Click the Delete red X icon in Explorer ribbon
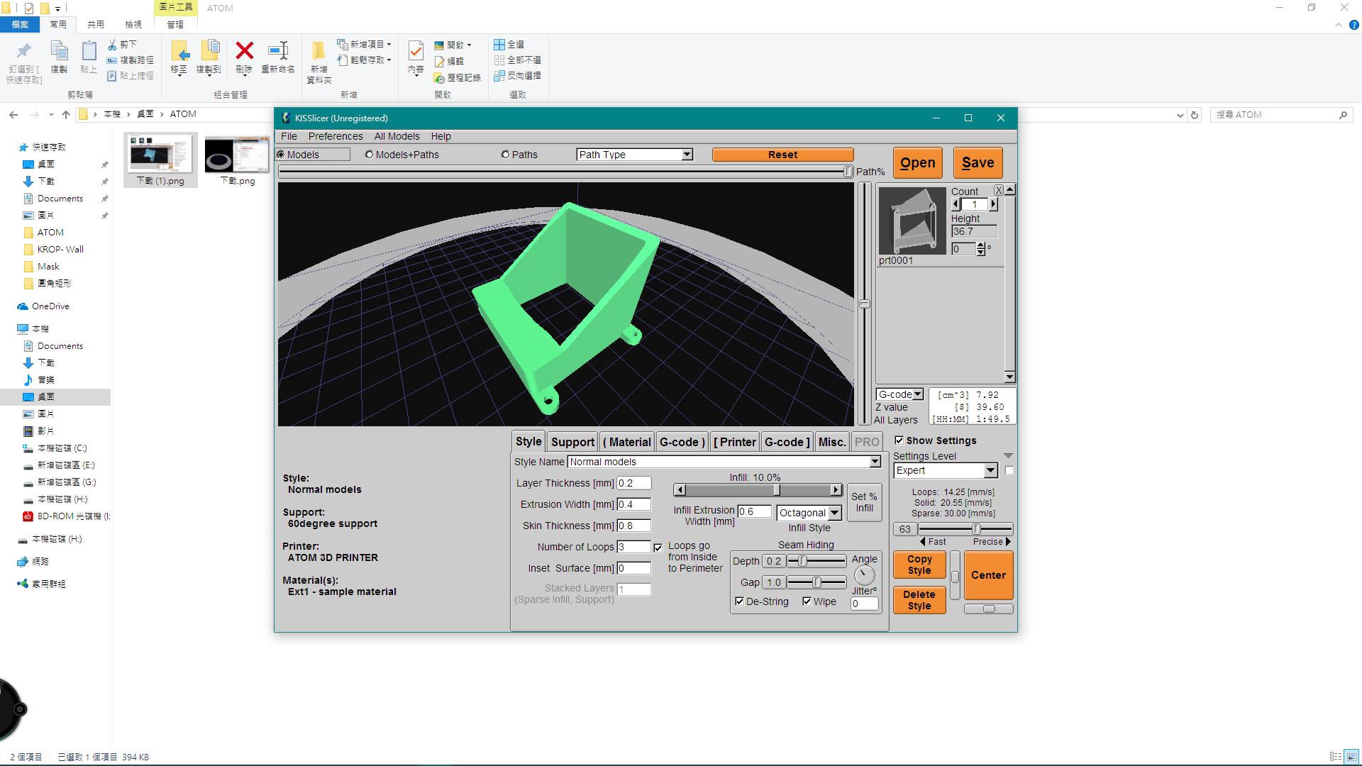Screen dimensions: 1362x766 (244, 51)
